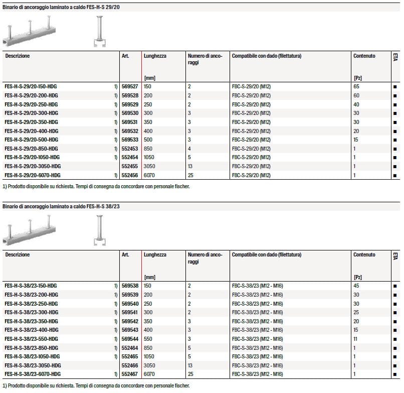Click Contenuto header in the second table
Viewport: 404px width, 393px height.
[x=364, y=255]
